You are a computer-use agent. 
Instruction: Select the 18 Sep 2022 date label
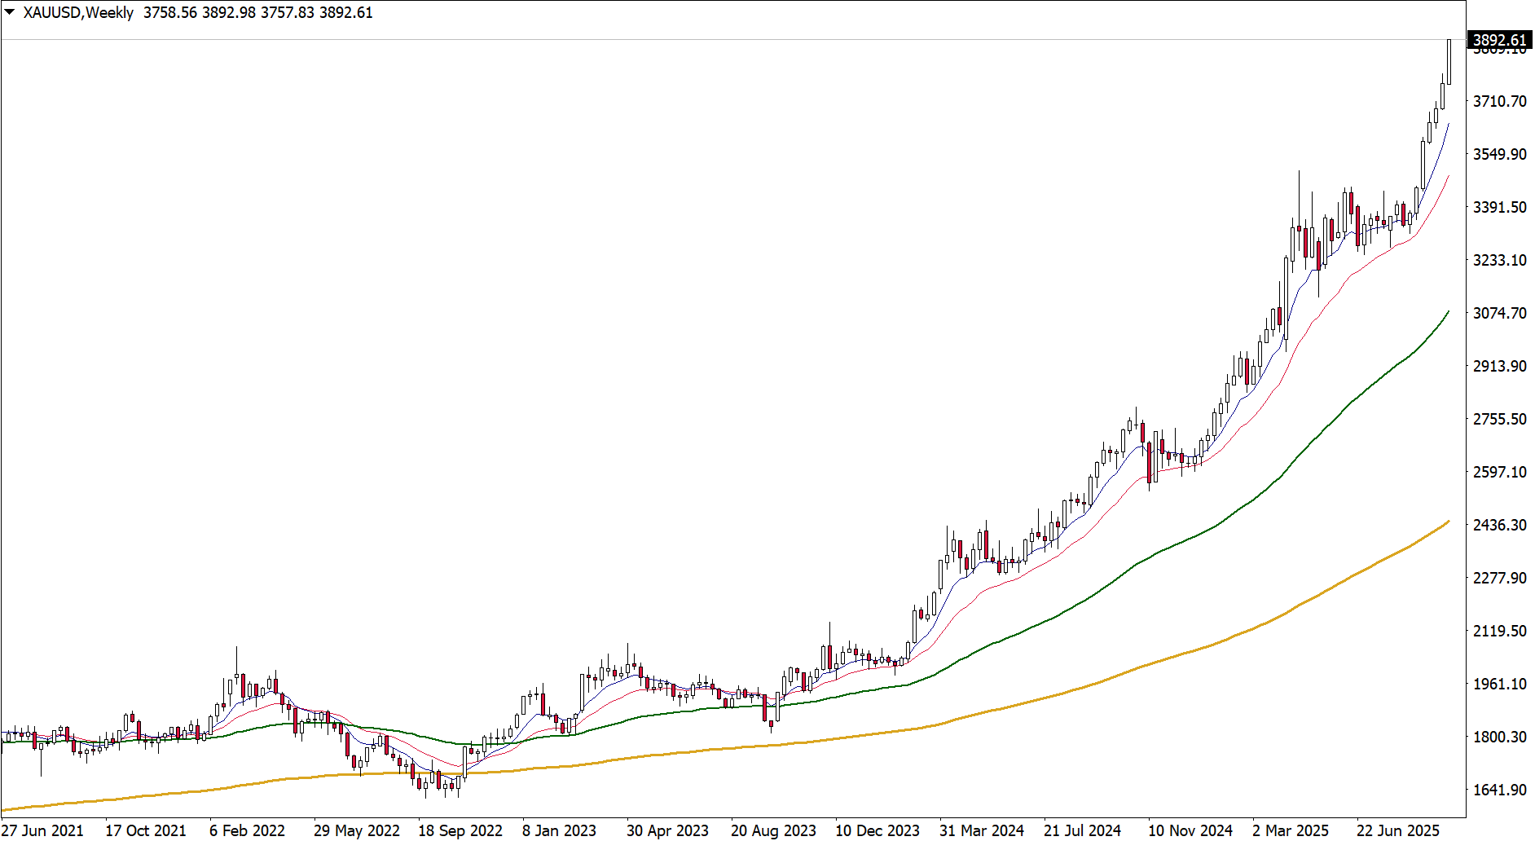pos(460,830)
